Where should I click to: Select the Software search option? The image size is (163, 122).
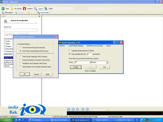tap(5, 51)
